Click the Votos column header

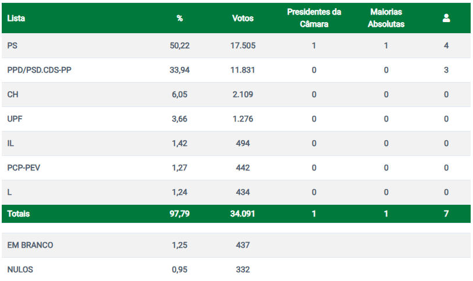tap(243, 18)
